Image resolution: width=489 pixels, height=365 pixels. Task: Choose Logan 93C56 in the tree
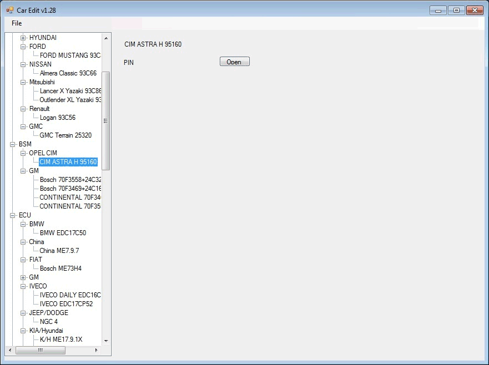pyautogui.click(x=57, y=118)
